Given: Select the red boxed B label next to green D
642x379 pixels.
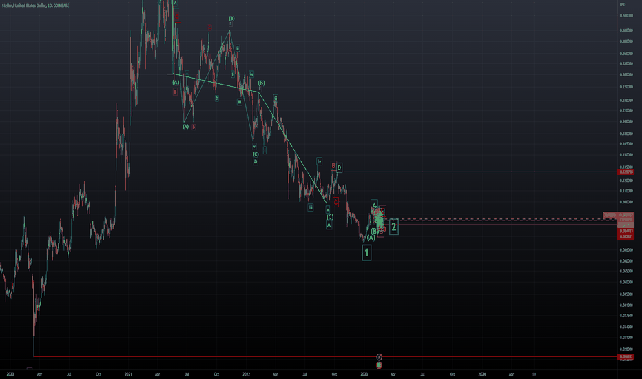Looking at the screenshot, I should (333, 166).
